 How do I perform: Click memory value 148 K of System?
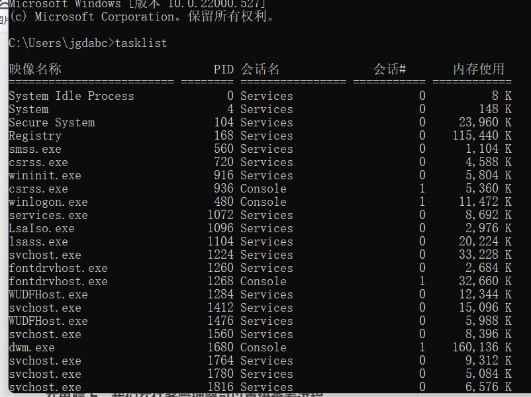click(x=495, y=109)
